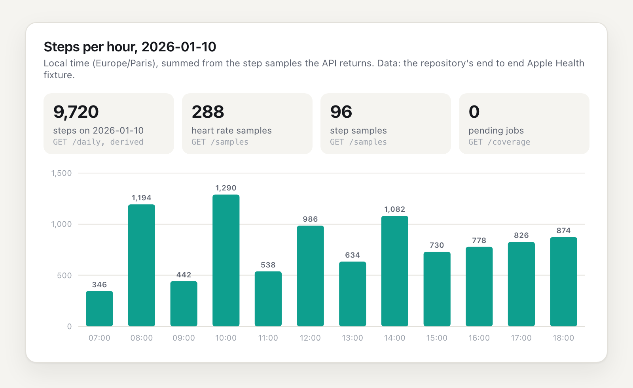Image resolution: width=633 pixels, height=388 pixels.
Task: Click 'GET /daily, derived' text
Action: (x=98, y=142)
